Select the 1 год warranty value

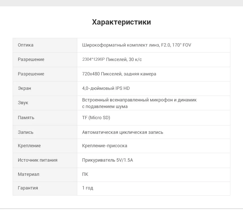pos(88,188)
